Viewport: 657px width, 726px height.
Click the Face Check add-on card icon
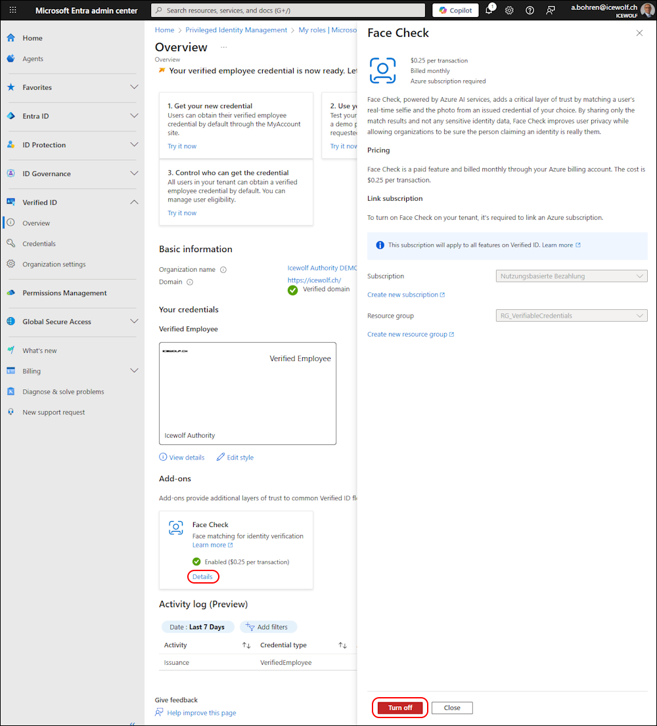click(176, 528)
